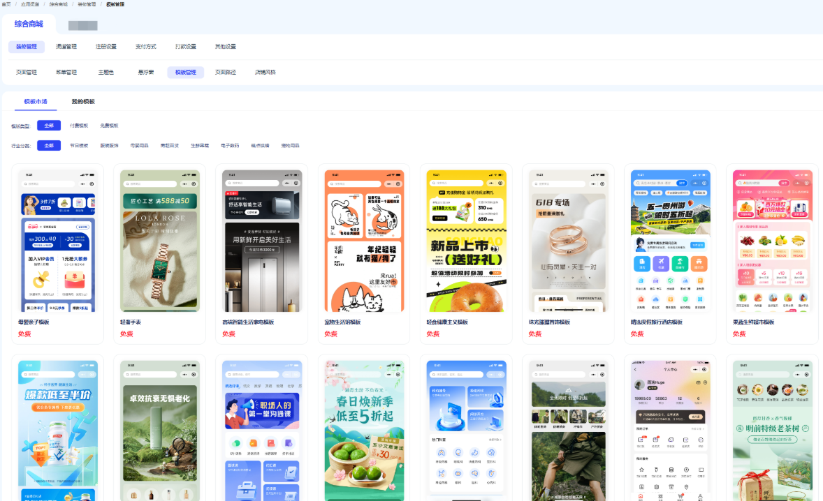
Task: Select the 轻奢手表 watch template preview
Action: [x=160, y=241]
